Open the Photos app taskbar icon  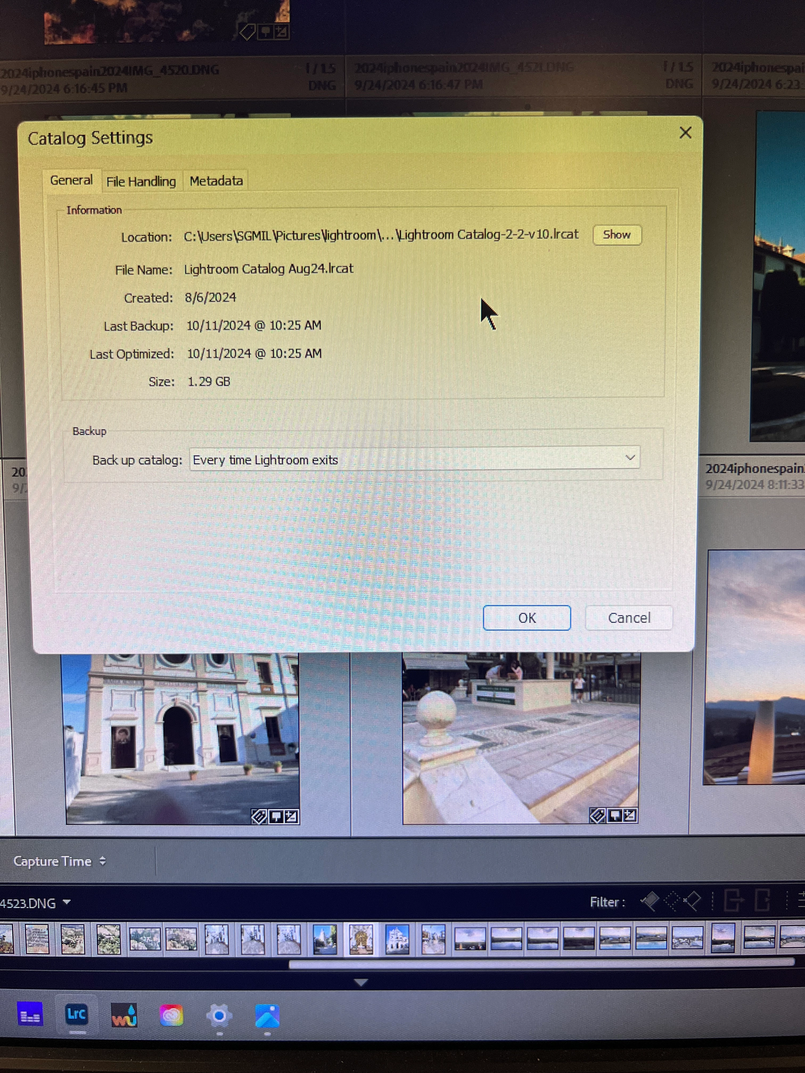[267, 1015]
